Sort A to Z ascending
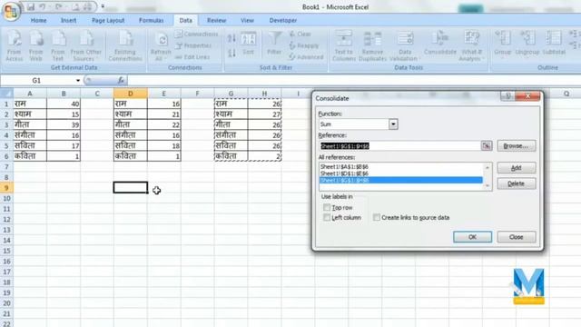The image size is (581, 327). (x=232, y=38)
